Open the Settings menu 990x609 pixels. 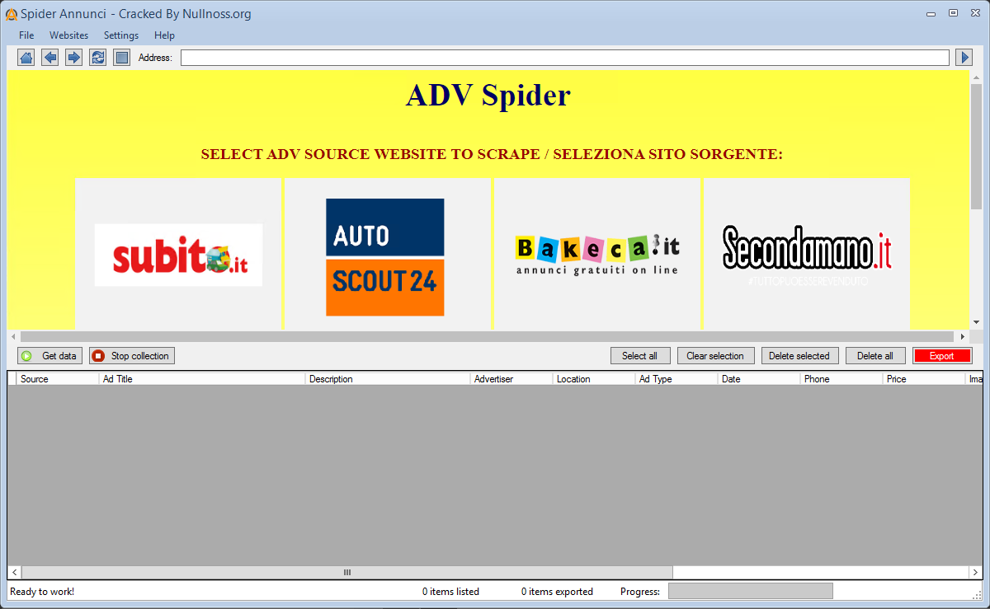tap(121, 35)
